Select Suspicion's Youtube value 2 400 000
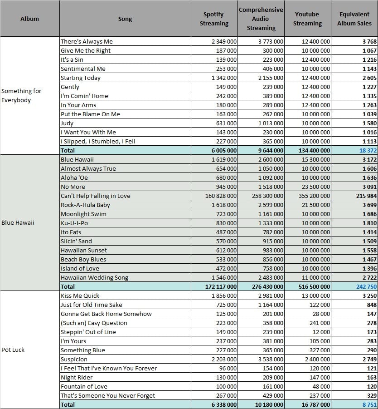The image size is (378, 409). click(x=308, y=359)
